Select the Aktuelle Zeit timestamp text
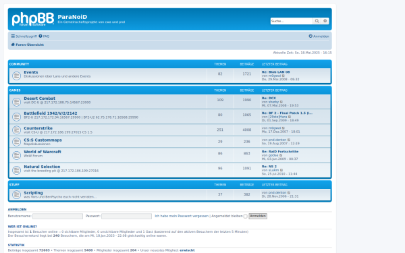Image resolution: width=405 pixels, height=253 pixels. [x=302, y=53]
